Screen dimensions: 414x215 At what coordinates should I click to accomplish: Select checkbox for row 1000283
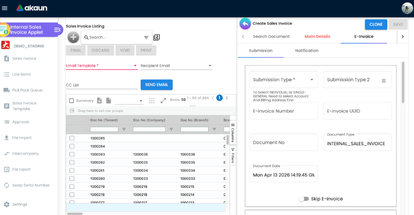tap(72, 154)
